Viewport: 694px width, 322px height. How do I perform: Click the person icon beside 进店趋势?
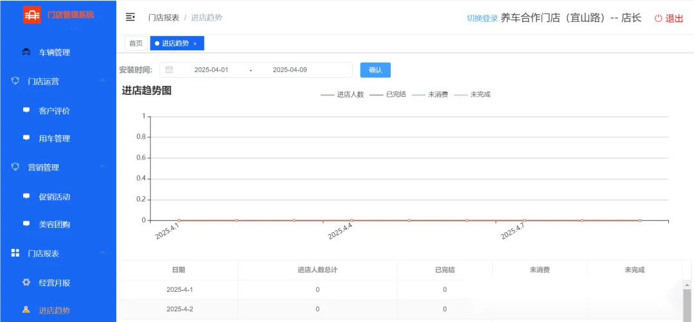[26, 310]
